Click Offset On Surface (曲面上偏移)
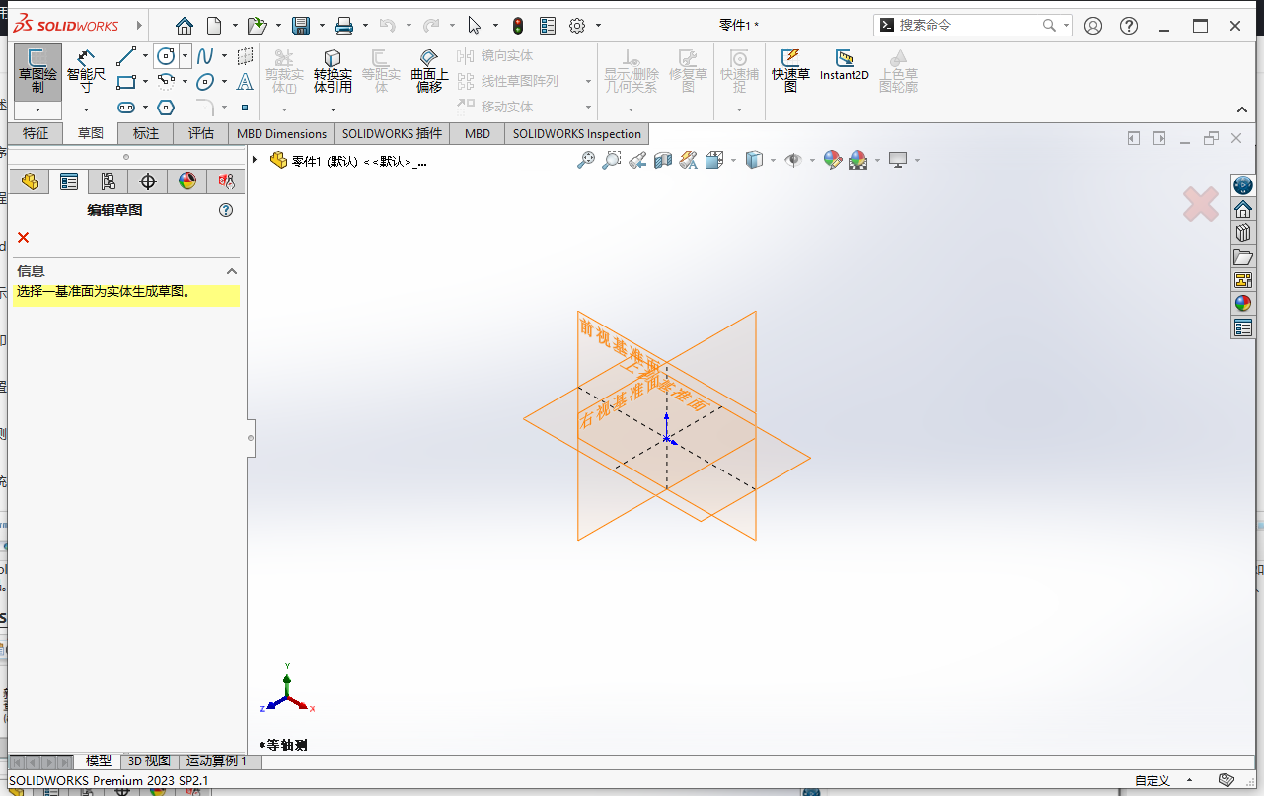 429,71
